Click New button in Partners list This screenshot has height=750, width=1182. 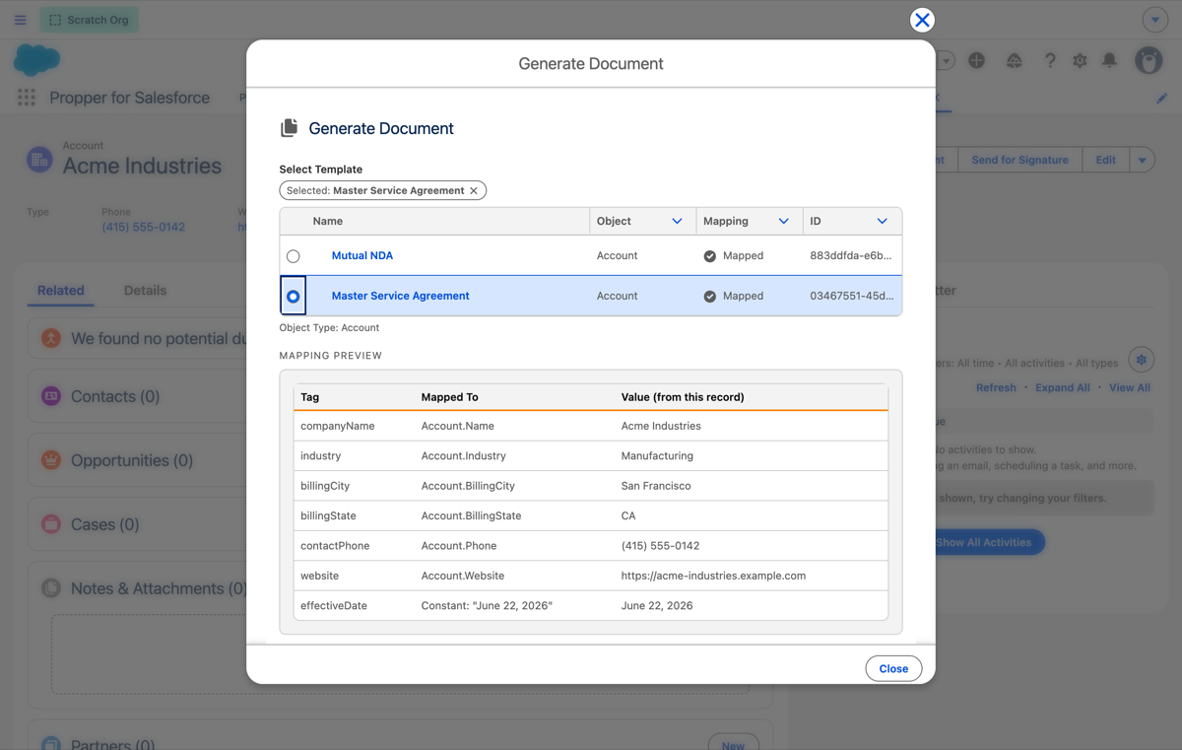click(733, 744)
